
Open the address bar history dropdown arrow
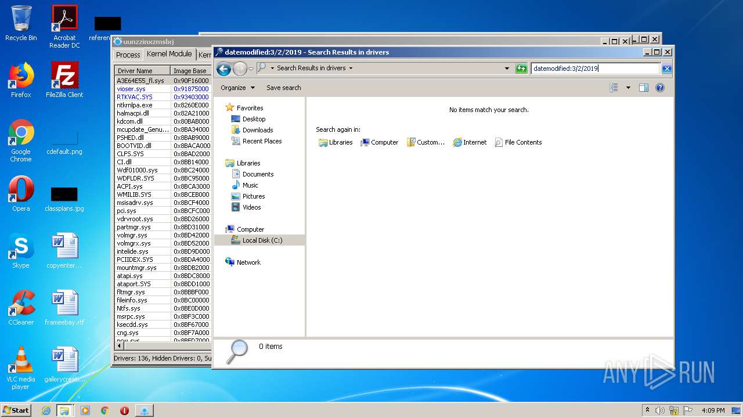click(507, 69)
